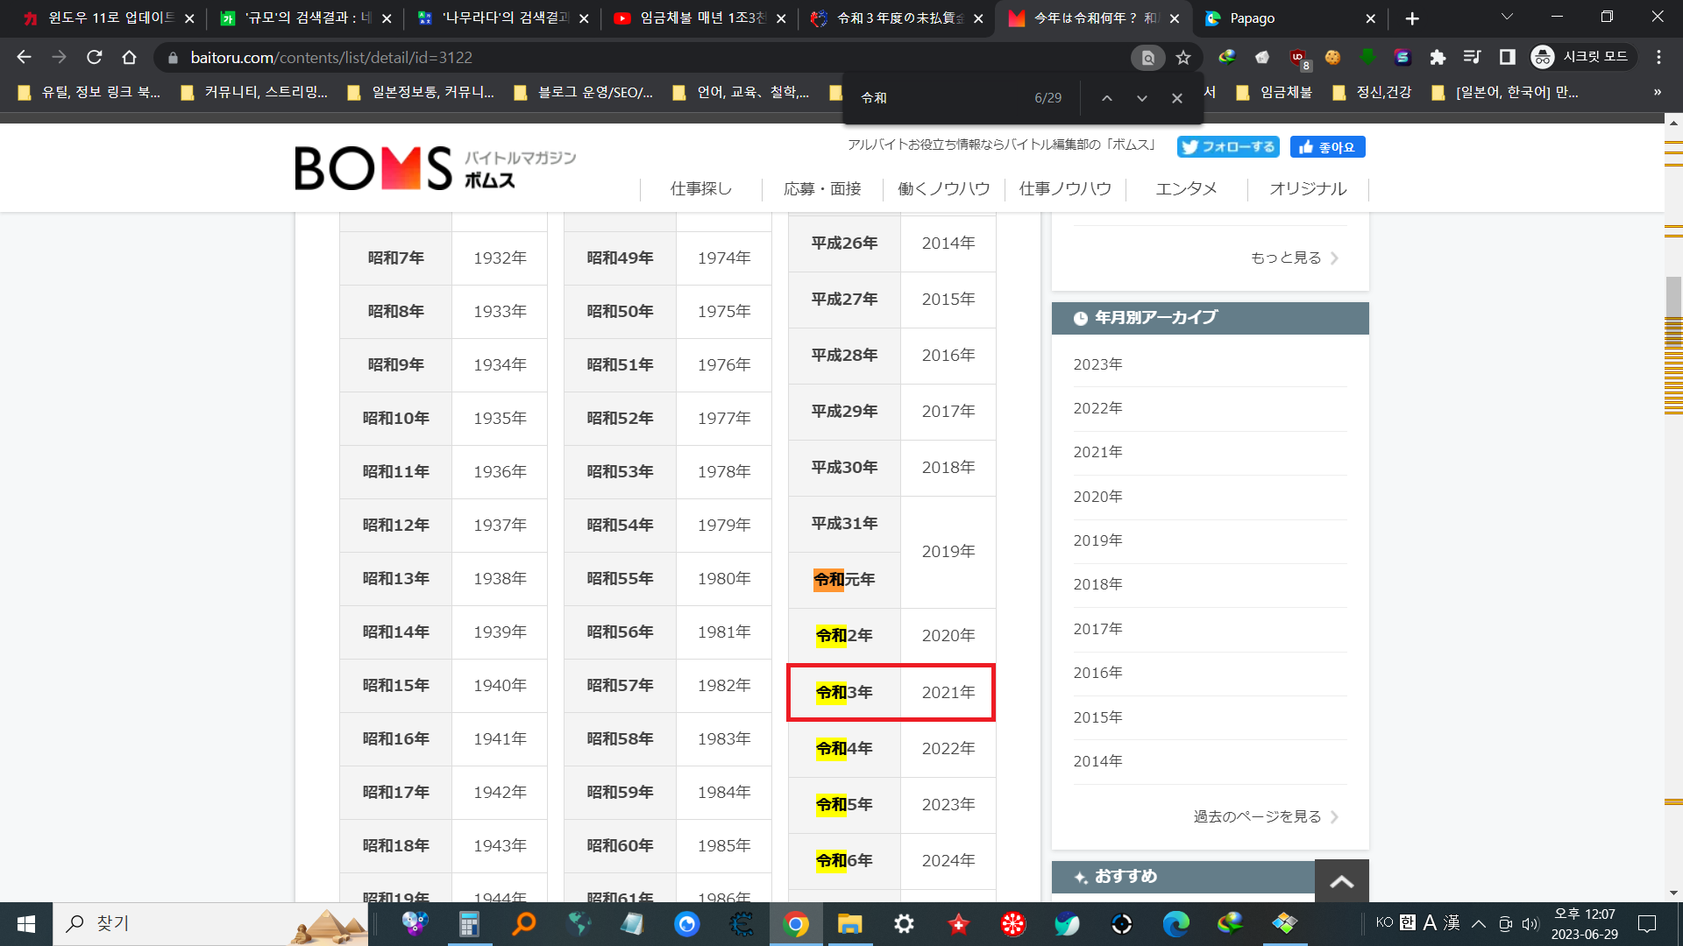Open the Windows Start menu
Image resolution: width=1683 pixels, height=946 pixels.
[26, 924]
